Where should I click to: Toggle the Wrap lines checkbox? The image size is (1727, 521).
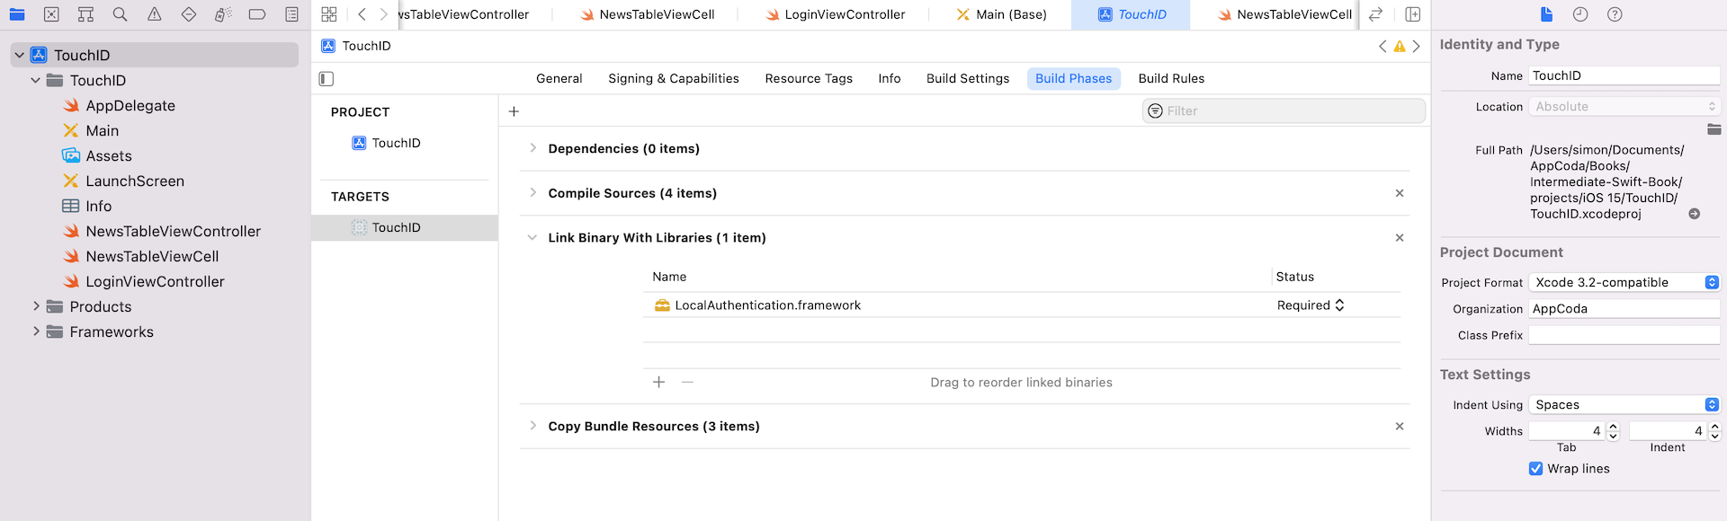click(x=1535, y=469)
